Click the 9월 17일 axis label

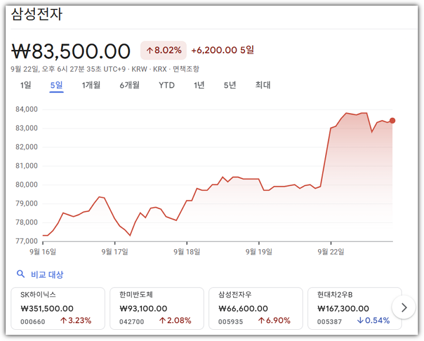115,251
